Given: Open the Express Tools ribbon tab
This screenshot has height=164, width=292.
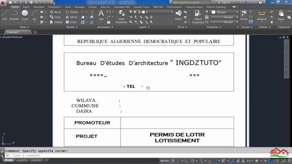Looking at the screenshot, I should point(141,7).
